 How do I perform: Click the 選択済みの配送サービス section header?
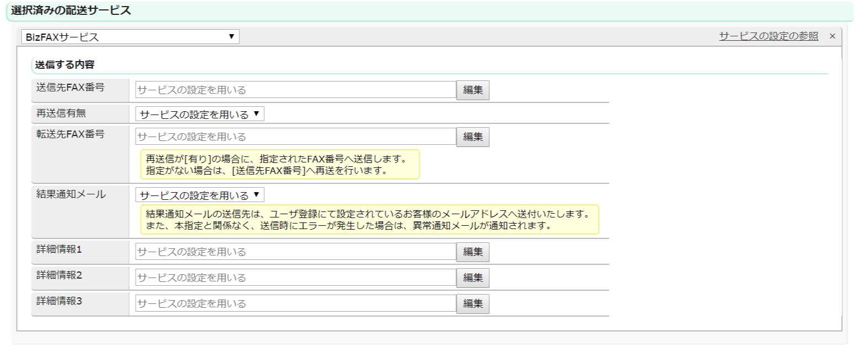tap(71, 10)
